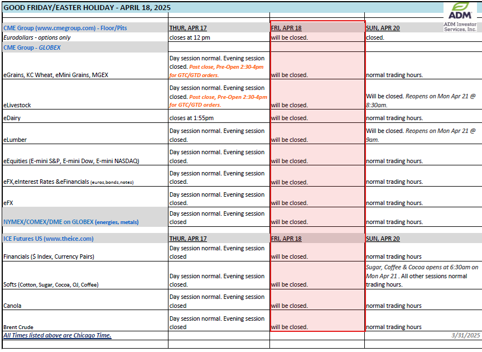The width and height of the screenshot is (482, 352).
Task: Click the Softs (Cotton, Sugar, Cocoa) row label
Action: click(x=51, y=284)
